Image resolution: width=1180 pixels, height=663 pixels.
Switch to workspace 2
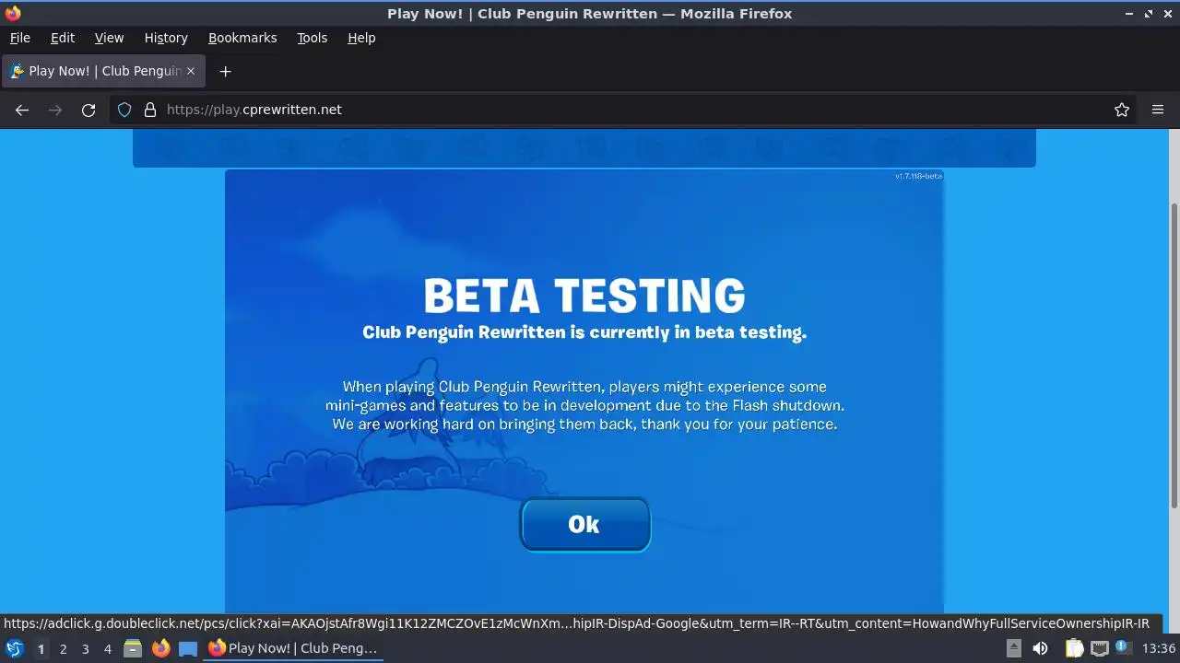pos(63,649)
